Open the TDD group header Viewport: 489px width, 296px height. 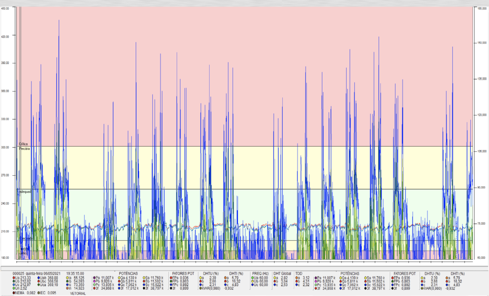tap(299, 273)
